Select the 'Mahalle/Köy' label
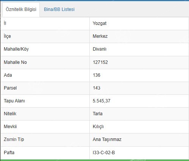 tap(16, 49)
